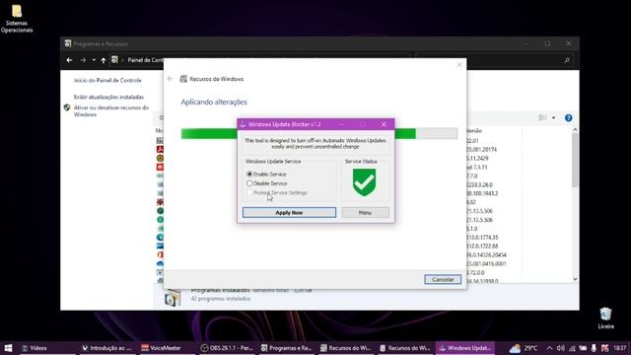Click the search magnifier in Programas e Recursos

tap(567, 60)
